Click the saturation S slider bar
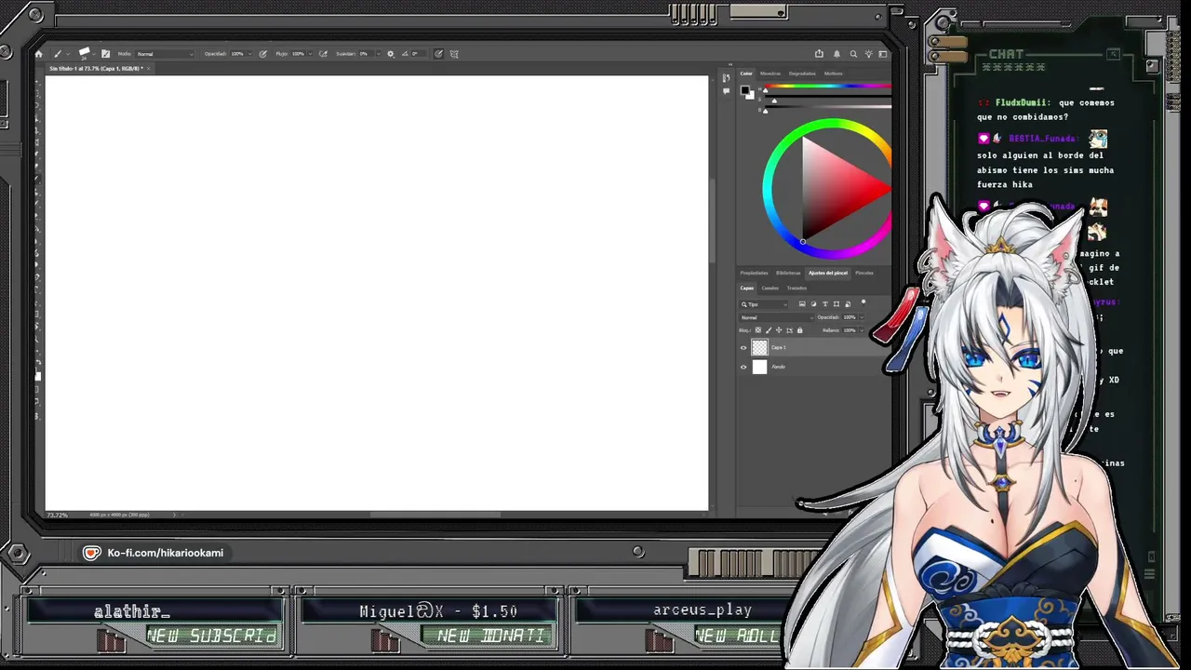1191x670 pixels. 828,98
